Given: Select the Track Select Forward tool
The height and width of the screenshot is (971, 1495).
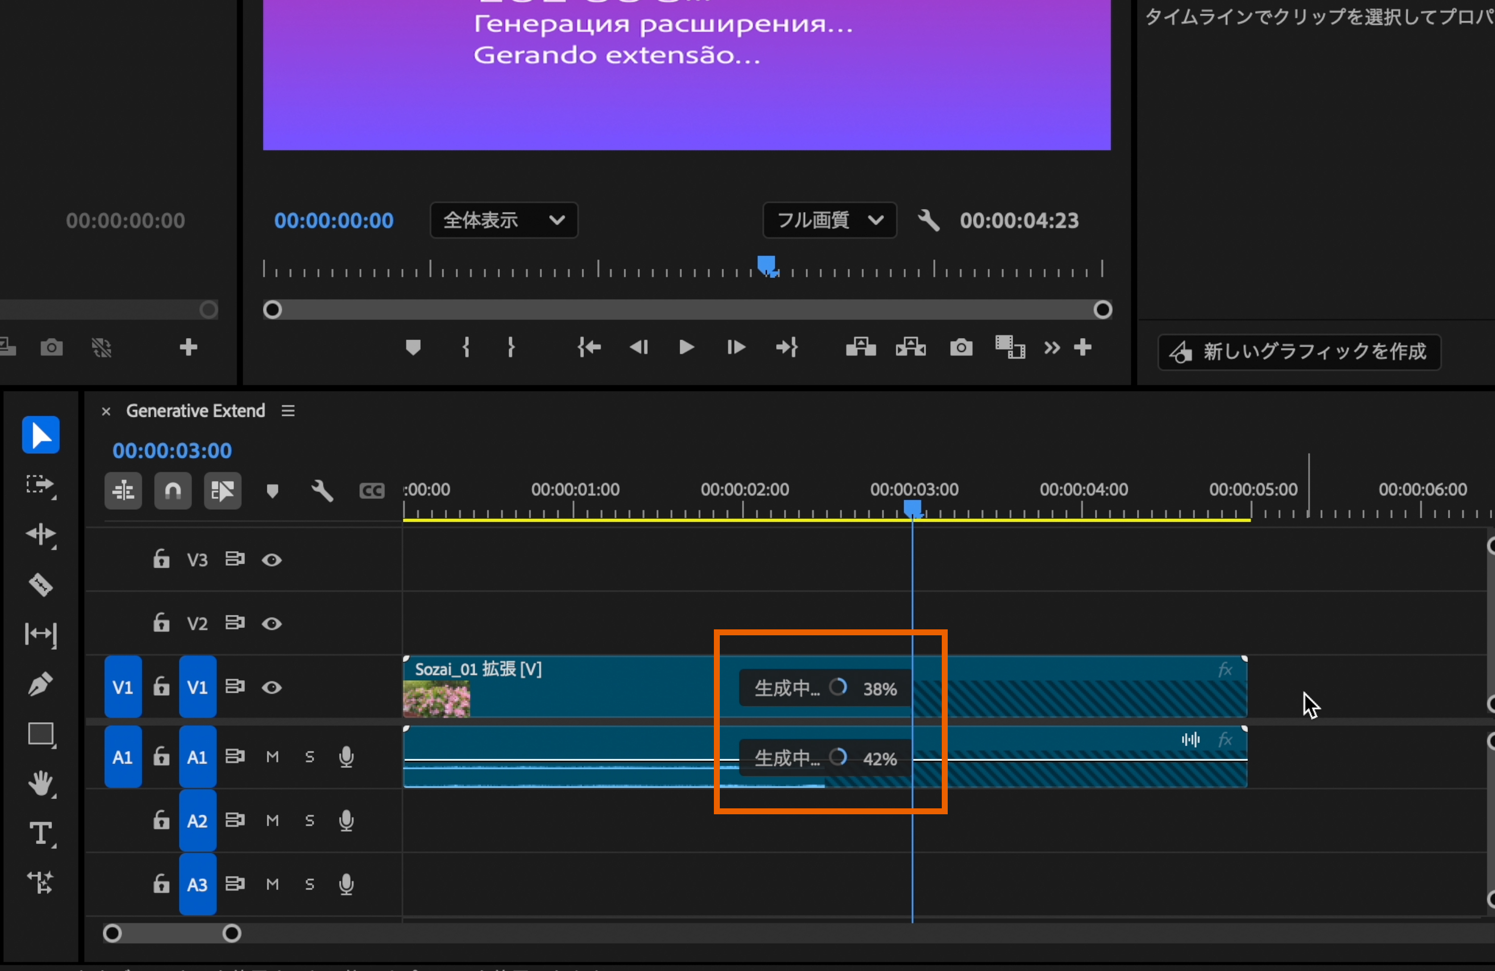Looking at the screenshot, I should [x=41, y=485].
